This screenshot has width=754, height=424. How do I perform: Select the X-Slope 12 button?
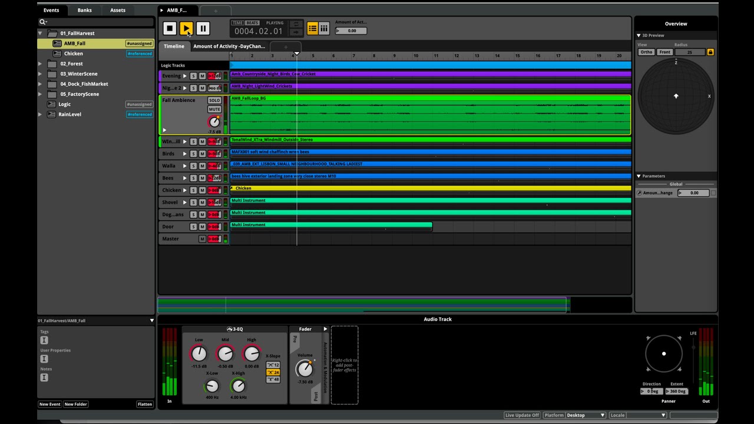pyautogui.click(x=273, y=365)
